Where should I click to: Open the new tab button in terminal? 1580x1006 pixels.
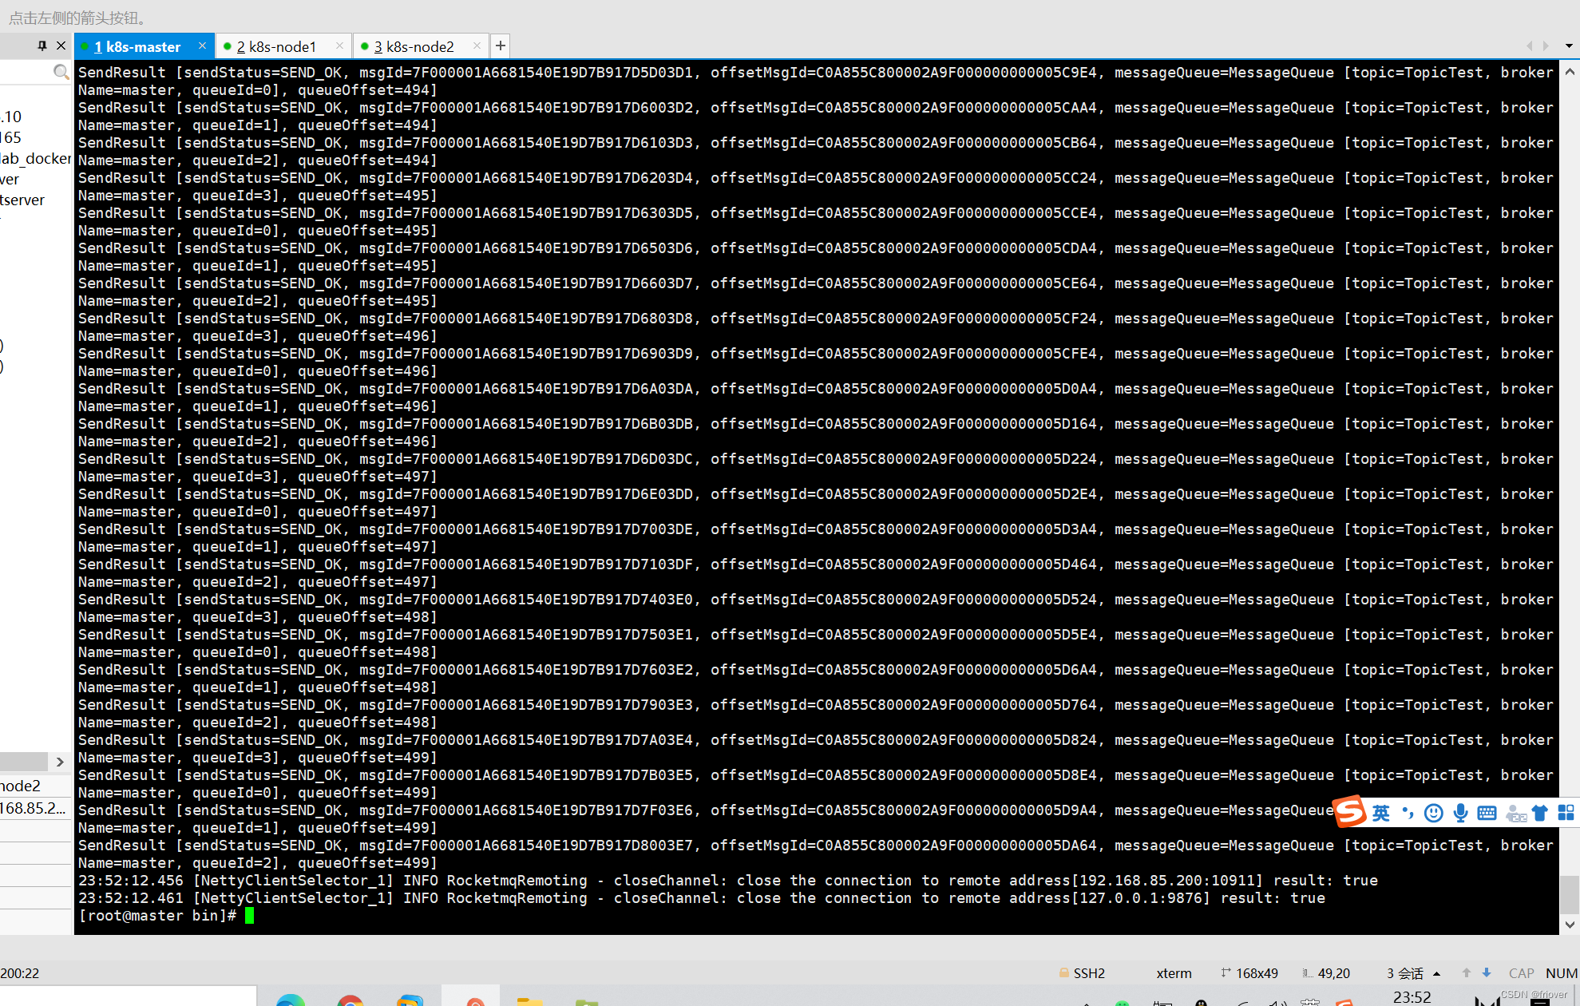coord(499,46)
